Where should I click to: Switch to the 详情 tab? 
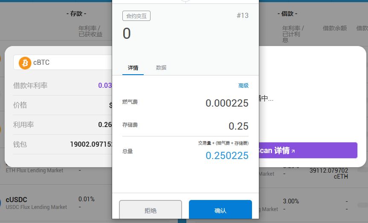(x=133, y=68)
